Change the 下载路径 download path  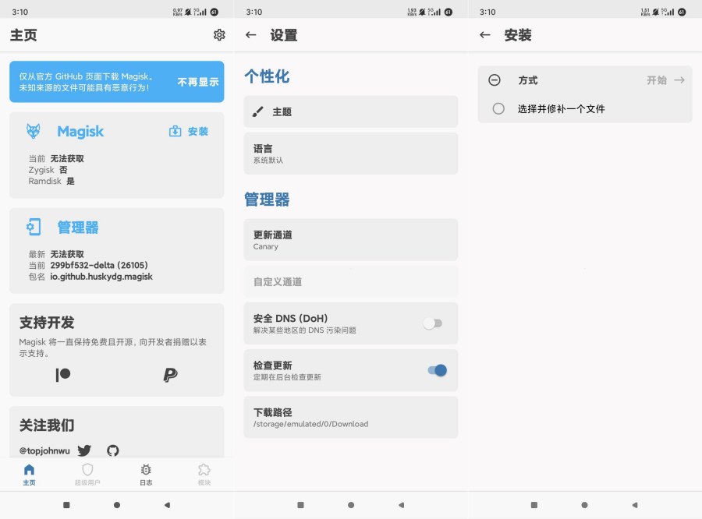pyautogui.click(x=351, y=417)
